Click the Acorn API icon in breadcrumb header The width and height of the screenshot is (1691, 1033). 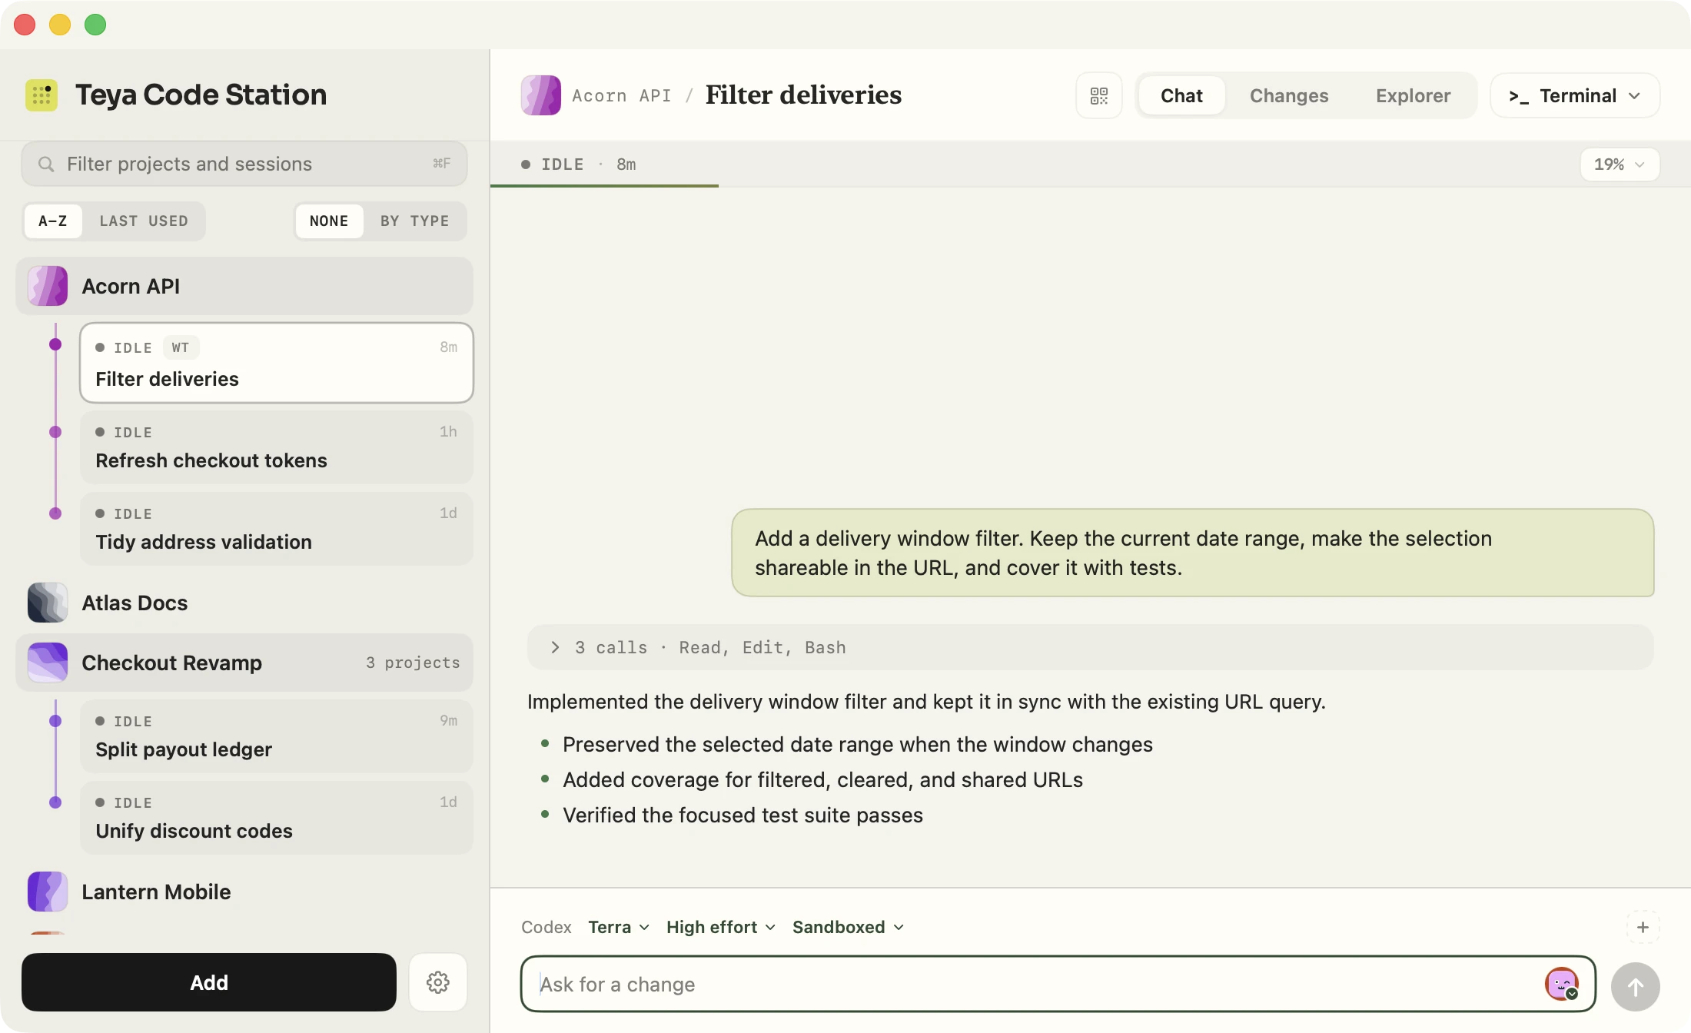(541, 95)
